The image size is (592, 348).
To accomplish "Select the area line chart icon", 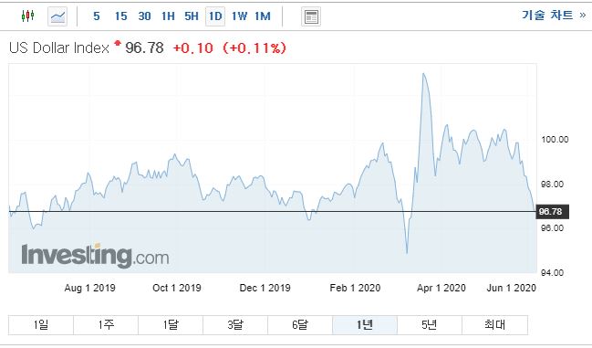I will click(57, 16).
